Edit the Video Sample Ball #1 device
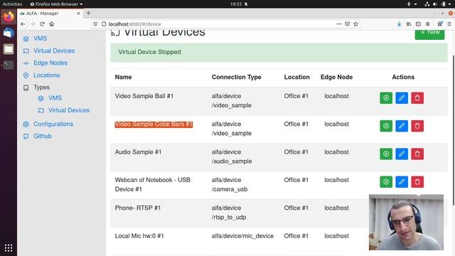The image size is (455, 256). (x=402, y=98)
